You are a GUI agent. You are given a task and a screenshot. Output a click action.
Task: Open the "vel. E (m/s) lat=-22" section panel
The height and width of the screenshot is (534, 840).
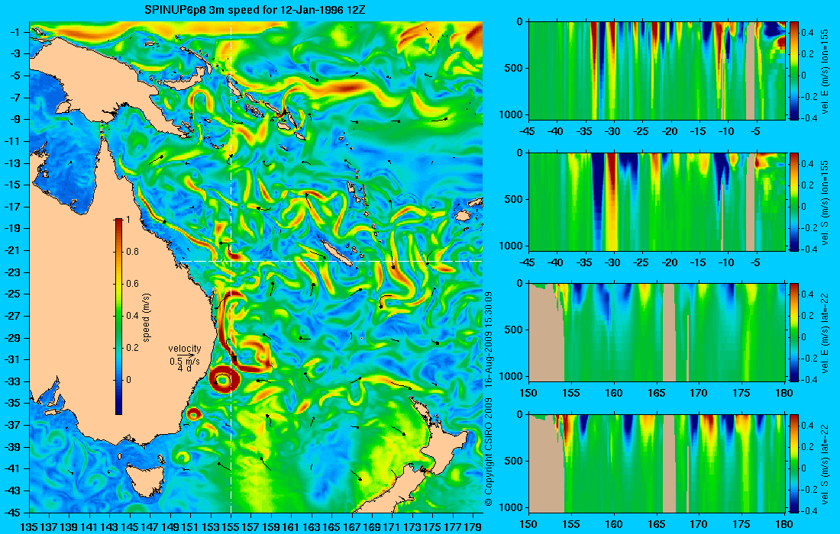pos(657,333)
